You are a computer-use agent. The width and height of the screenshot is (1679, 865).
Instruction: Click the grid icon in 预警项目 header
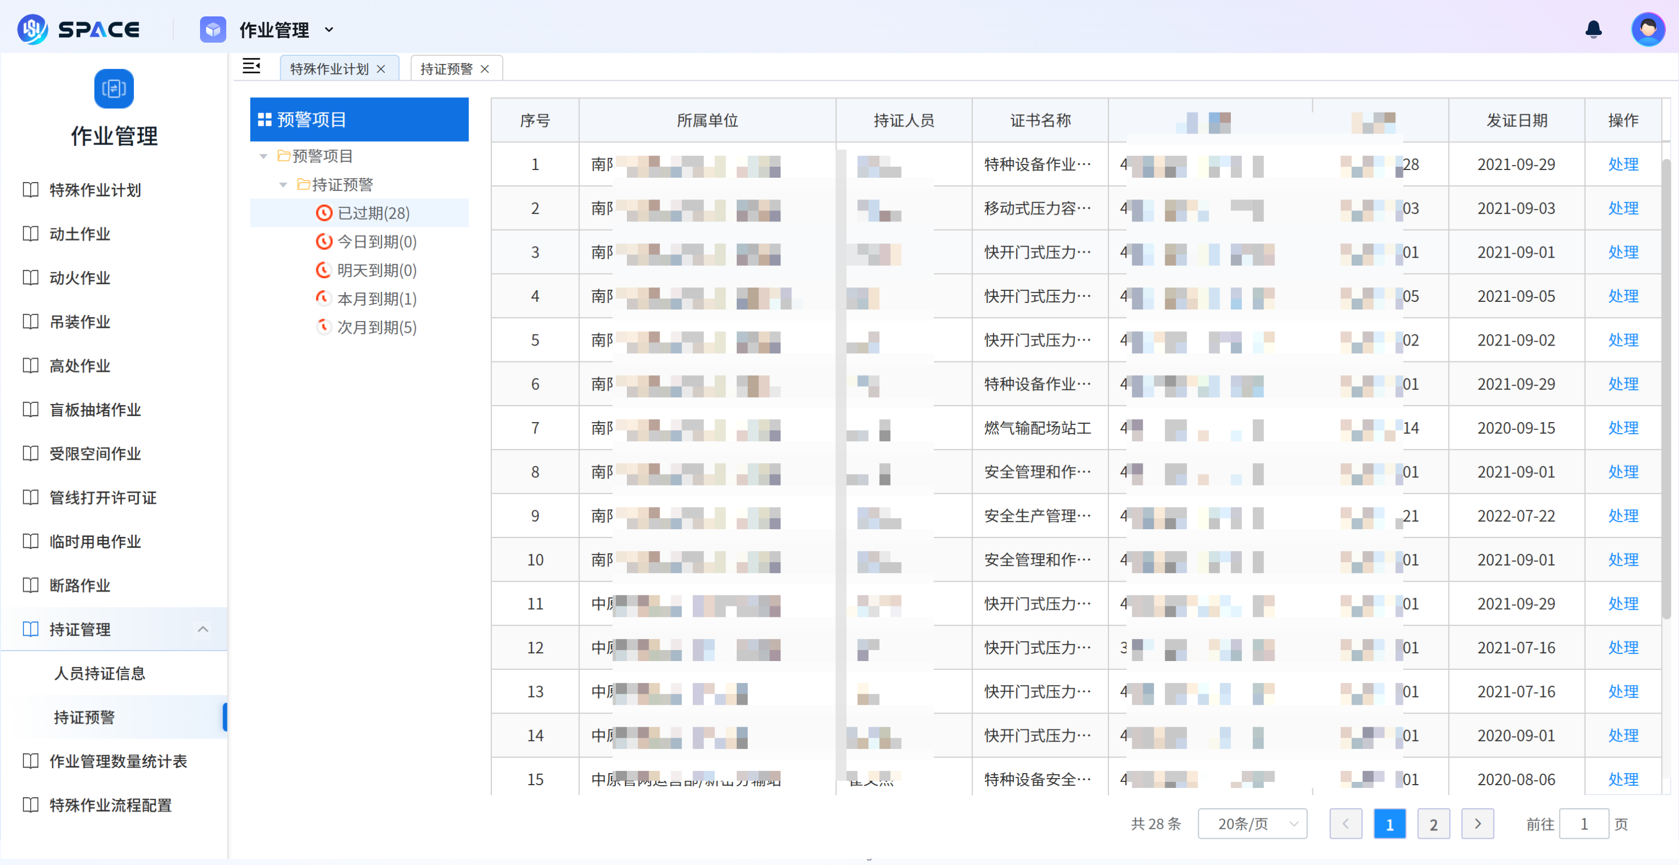[x=263, y=119]
